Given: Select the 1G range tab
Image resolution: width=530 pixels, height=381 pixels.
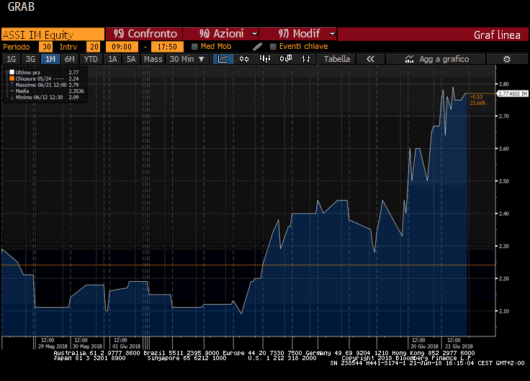Looking at the screenshot, I should (11, 59).
